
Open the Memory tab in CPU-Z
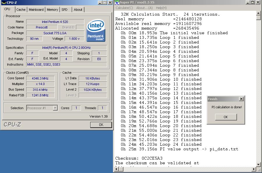pos(52,10)
